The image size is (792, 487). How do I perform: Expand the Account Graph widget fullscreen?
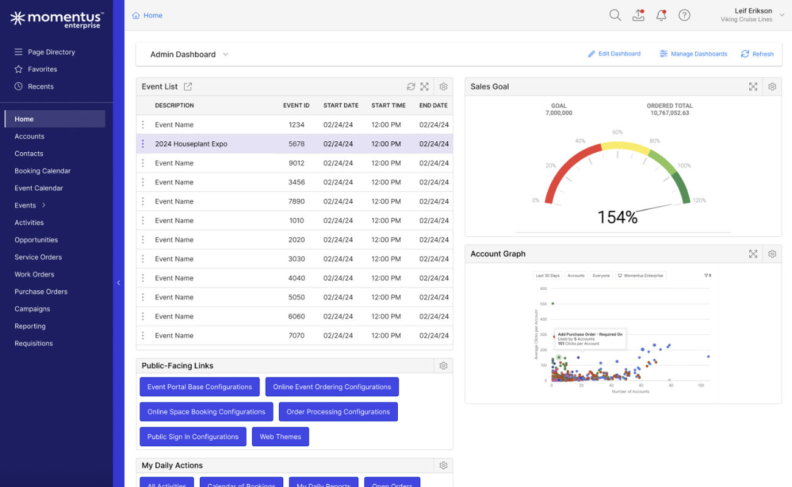pos(753,254)
